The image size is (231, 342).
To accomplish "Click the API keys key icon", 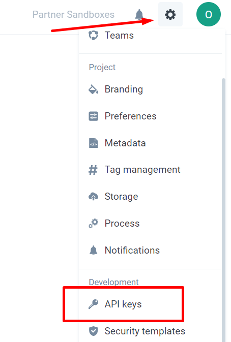I will click(93, 304).
